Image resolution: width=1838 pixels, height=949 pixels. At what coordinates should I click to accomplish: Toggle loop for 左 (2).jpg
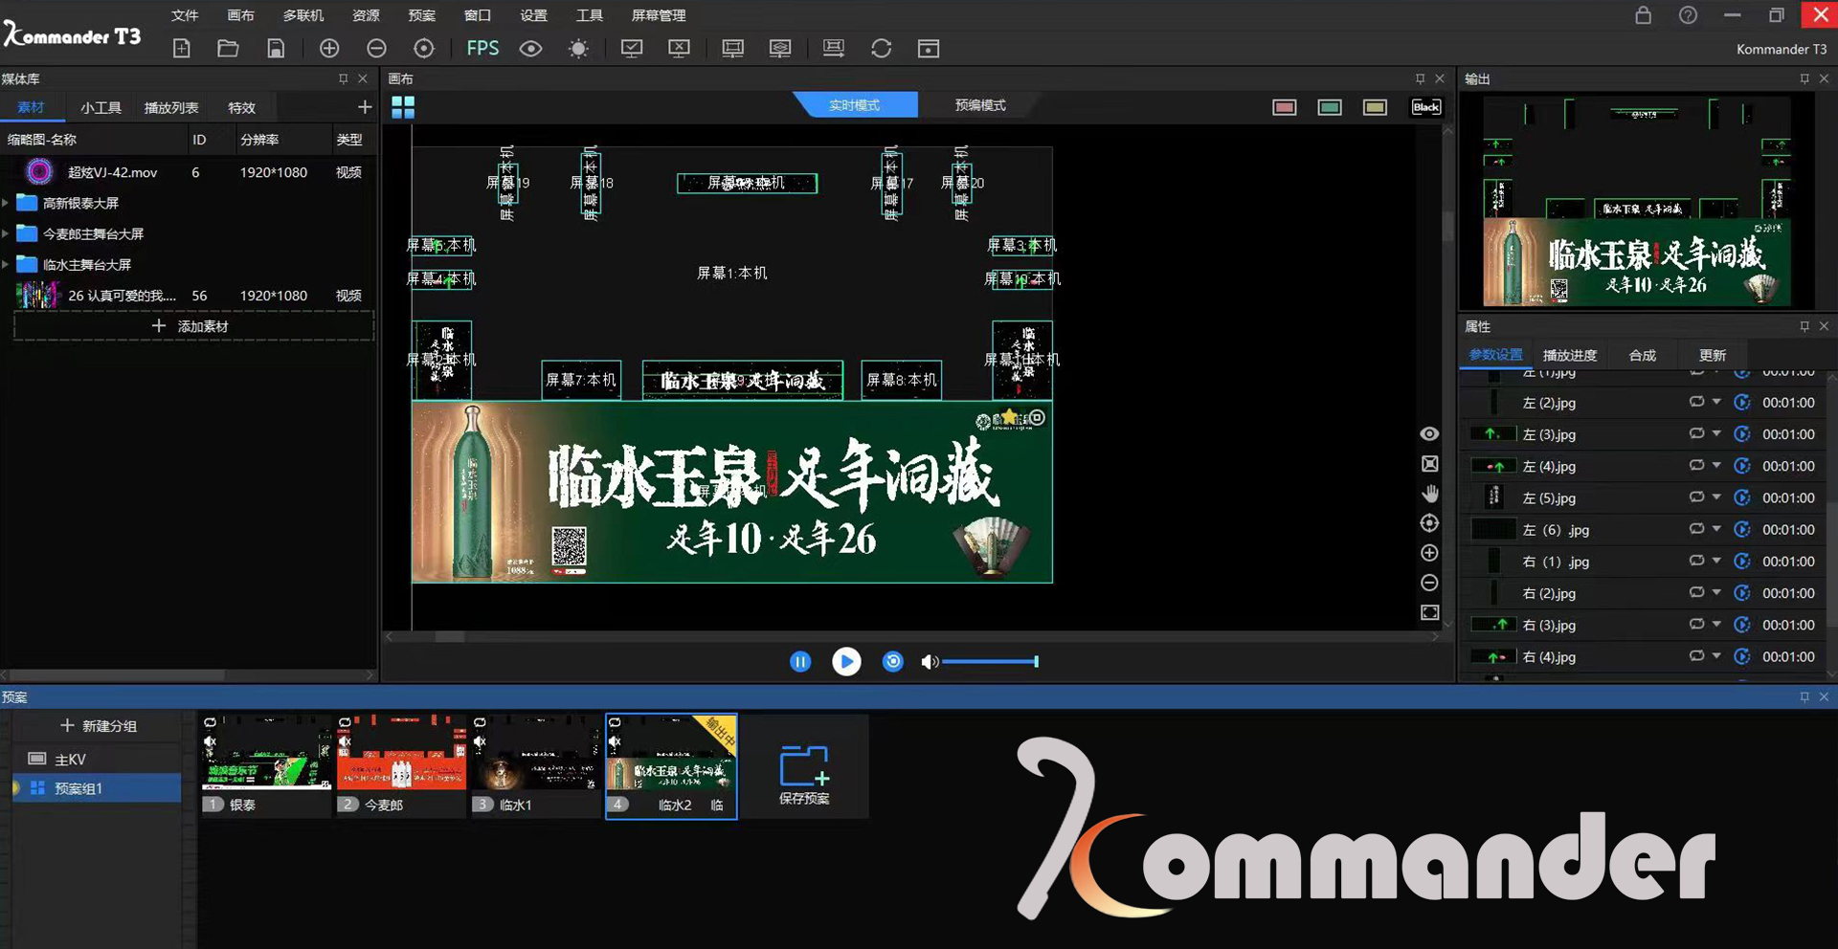click(x=1696, y=402)
